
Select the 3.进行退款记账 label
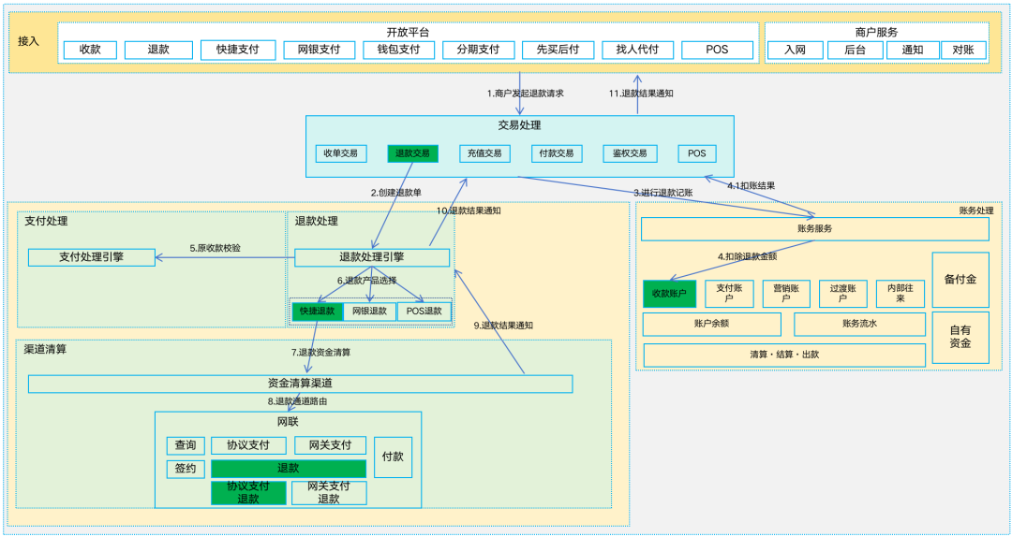point(662,193)
